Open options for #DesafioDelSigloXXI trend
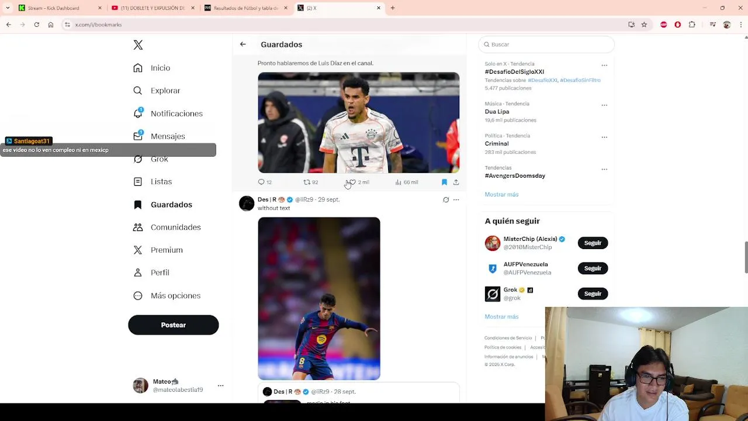Viewport: 748px width, 421px height. (x=604, y=65)
